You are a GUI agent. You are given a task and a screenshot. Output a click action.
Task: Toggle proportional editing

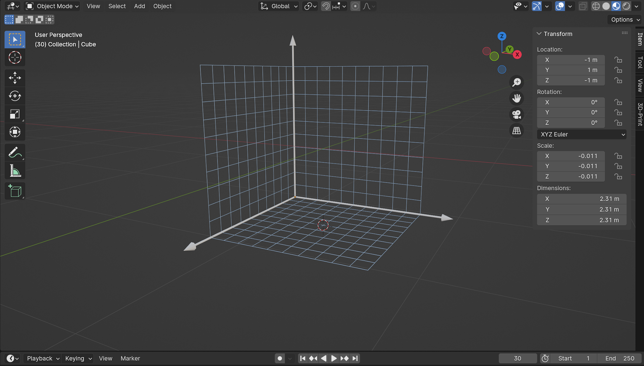tap(355, 6)
